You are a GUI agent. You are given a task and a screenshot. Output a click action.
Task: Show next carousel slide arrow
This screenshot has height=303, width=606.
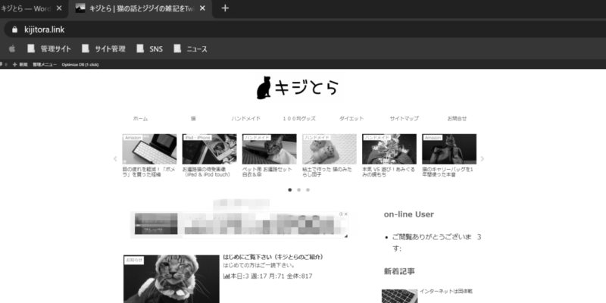(482, 158)
